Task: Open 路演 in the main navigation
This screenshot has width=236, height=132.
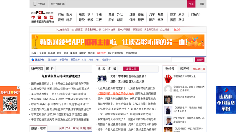Action: (181, 20)
